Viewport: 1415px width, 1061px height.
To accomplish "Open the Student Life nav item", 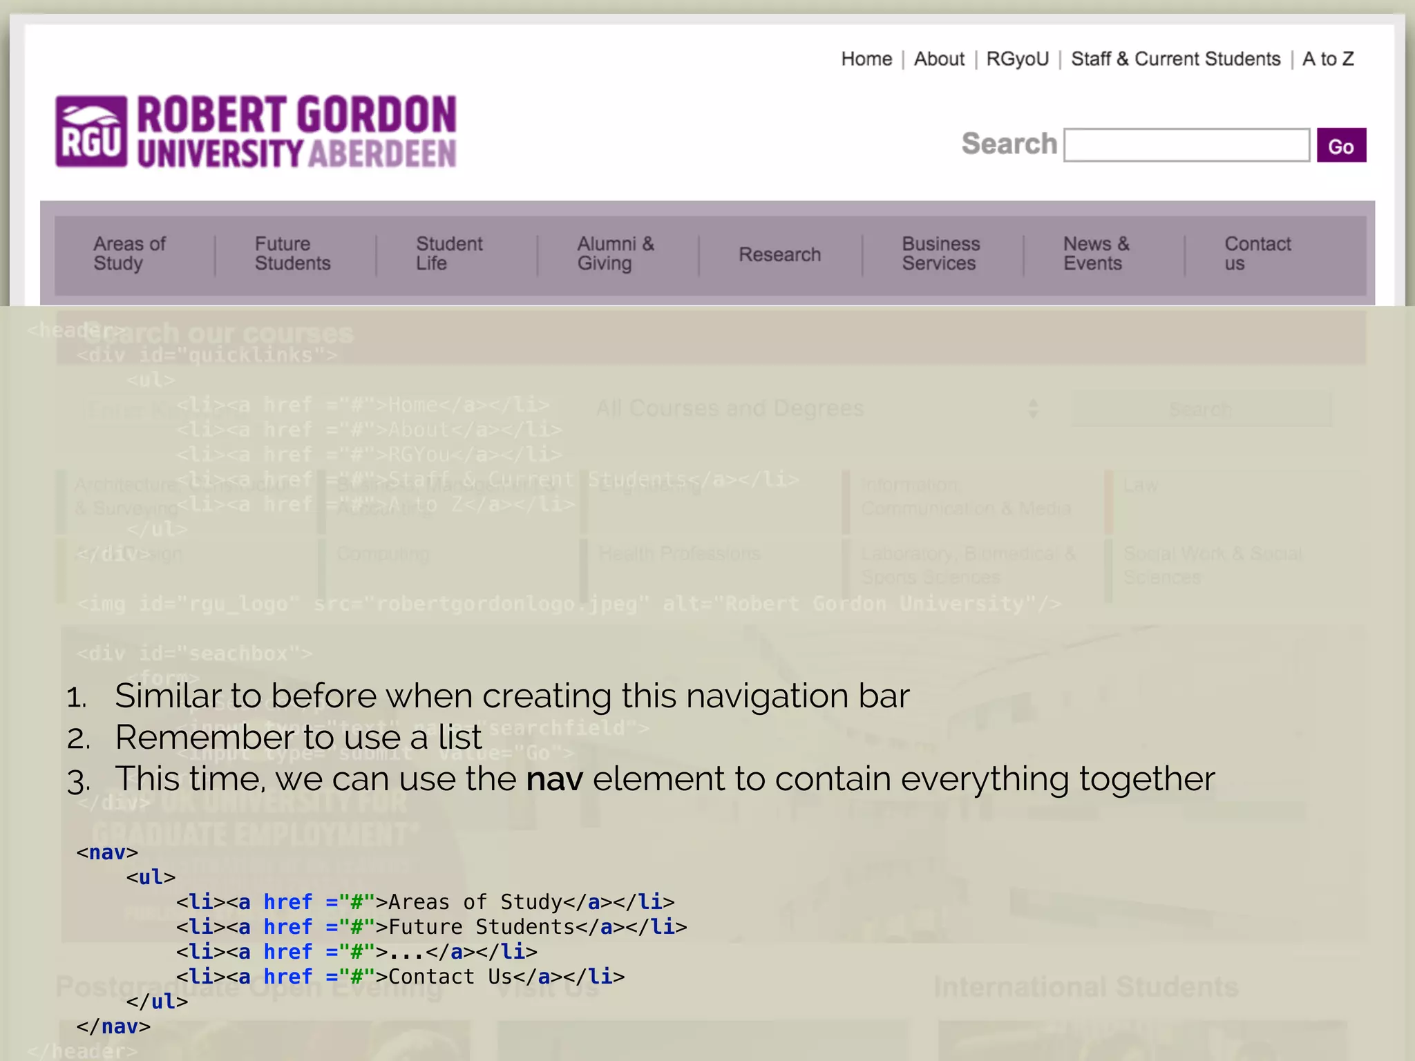I will coord(449,254).
